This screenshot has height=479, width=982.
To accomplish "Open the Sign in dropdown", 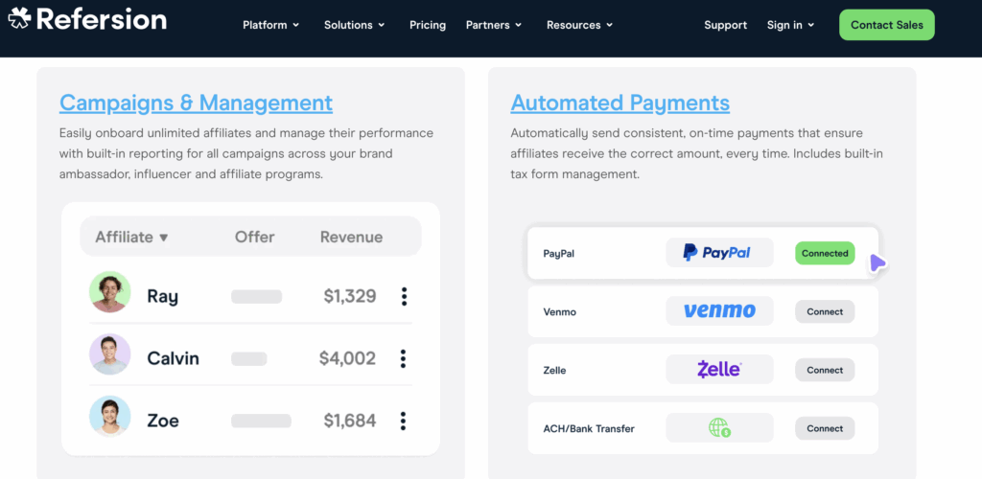I will [x=790, y=25].
